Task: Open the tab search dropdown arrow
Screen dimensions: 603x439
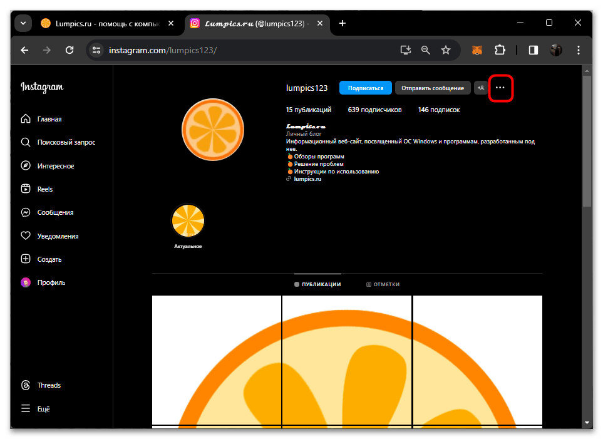Action: pos(23,23)
